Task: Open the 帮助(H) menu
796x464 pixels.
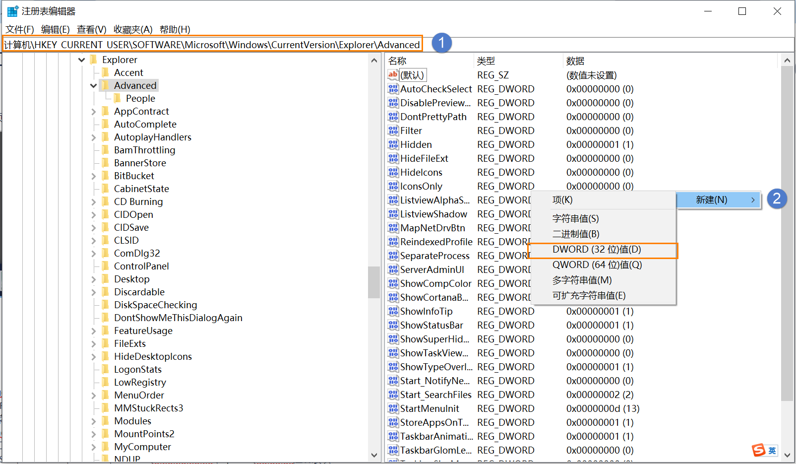Action: (x=175, y=29)
